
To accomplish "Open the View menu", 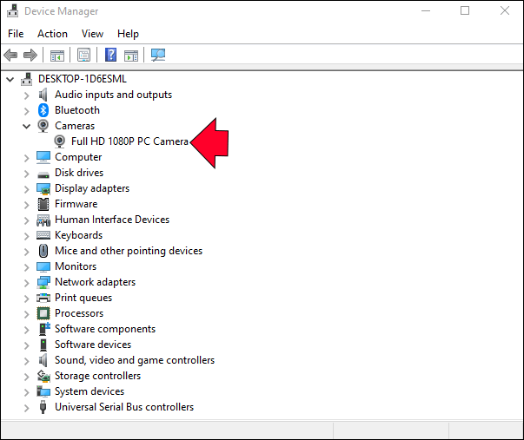I will tap(93, 34).
